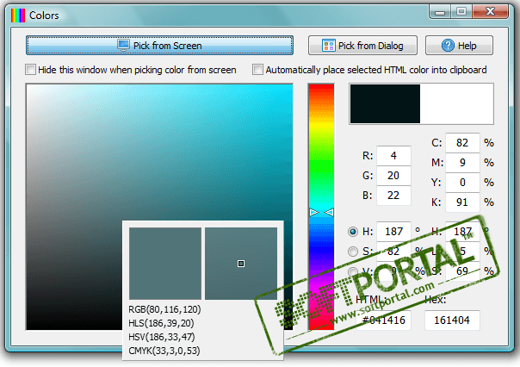Image resolution: width=520 pixels, height=367 pixels.
Task: Click the RGB(80,116,120) text line
Action: 164,309
